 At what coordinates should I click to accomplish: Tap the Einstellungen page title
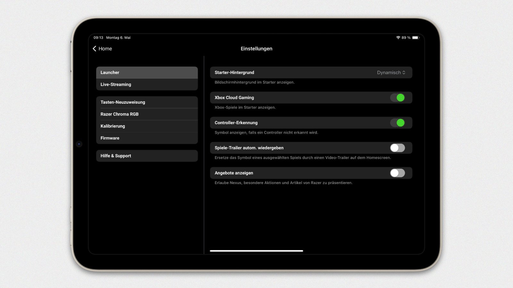256,49
